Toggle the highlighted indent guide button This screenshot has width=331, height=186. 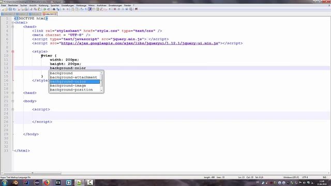[90, 9]
